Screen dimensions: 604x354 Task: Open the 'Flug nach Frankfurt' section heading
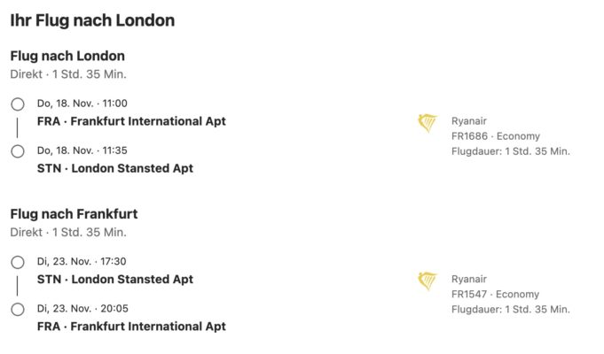74,214
